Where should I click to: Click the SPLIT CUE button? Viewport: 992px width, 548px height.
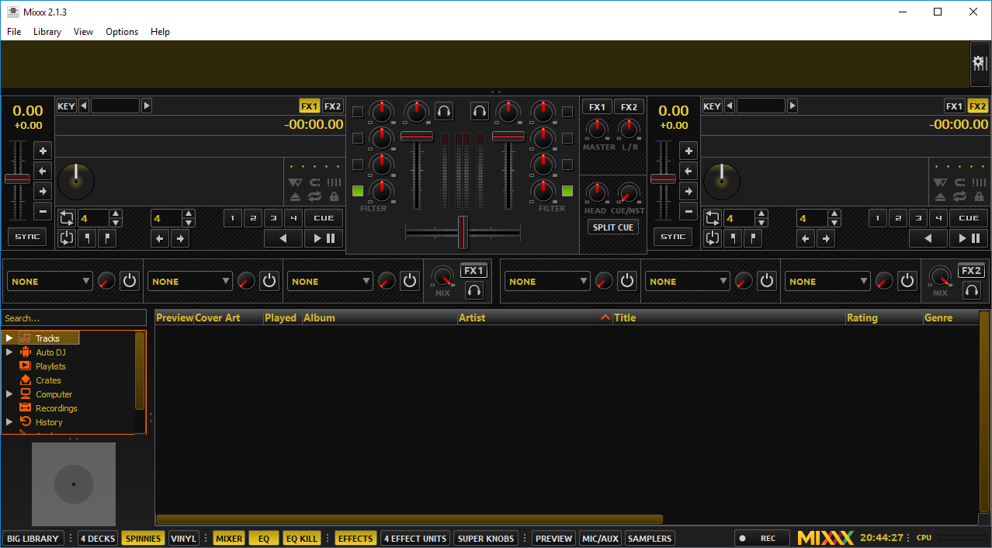tap(613, 227)
